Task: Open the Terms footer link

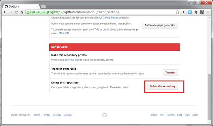Action: (37, 115)
